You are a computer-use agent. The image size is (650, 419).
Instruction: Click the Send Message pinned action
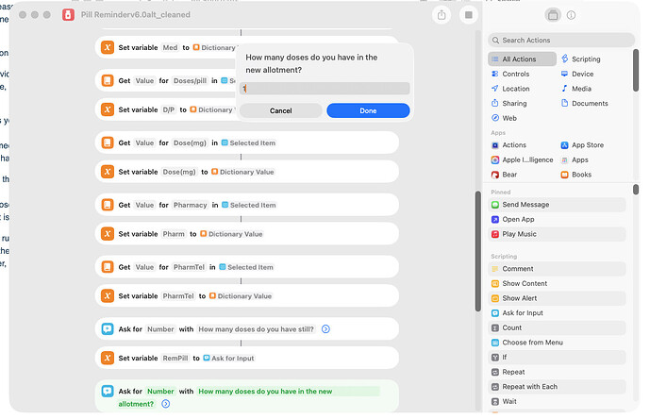(x=525, y=205)
